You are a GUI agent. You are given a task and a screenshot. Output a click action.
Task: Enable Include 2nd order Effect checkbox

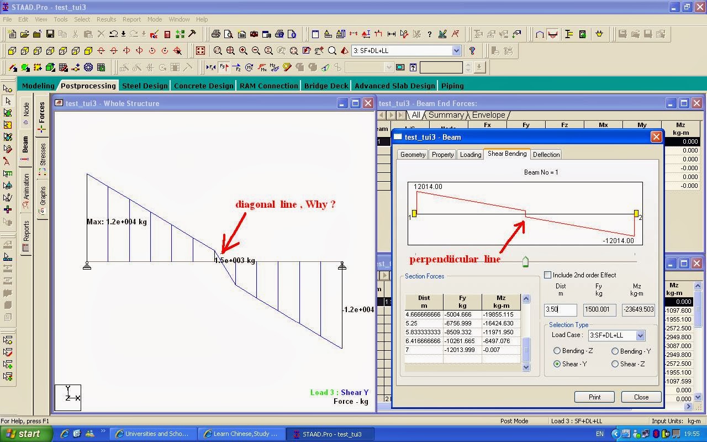(x=548, y=275)
